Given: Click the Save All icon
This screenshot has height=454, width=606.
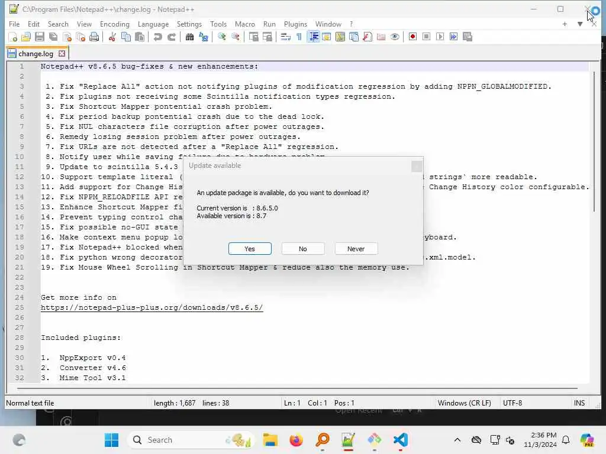Looking at the screenshot, I should click(x=53, y=37).
